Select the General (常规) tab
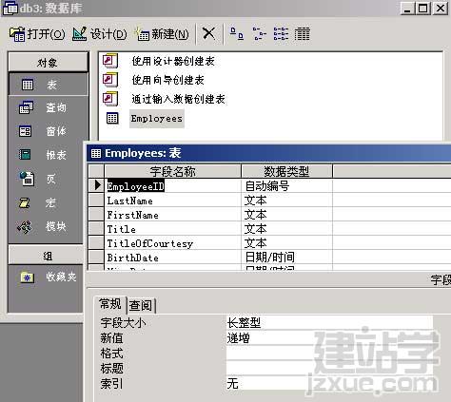Viewport: 451px width, 402px height. (110, 304)
